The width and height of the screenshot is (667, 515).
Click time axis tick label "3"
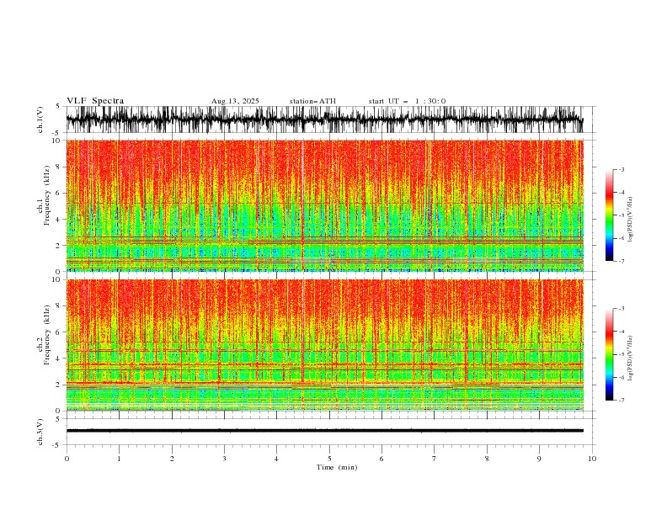pos(224,459)
